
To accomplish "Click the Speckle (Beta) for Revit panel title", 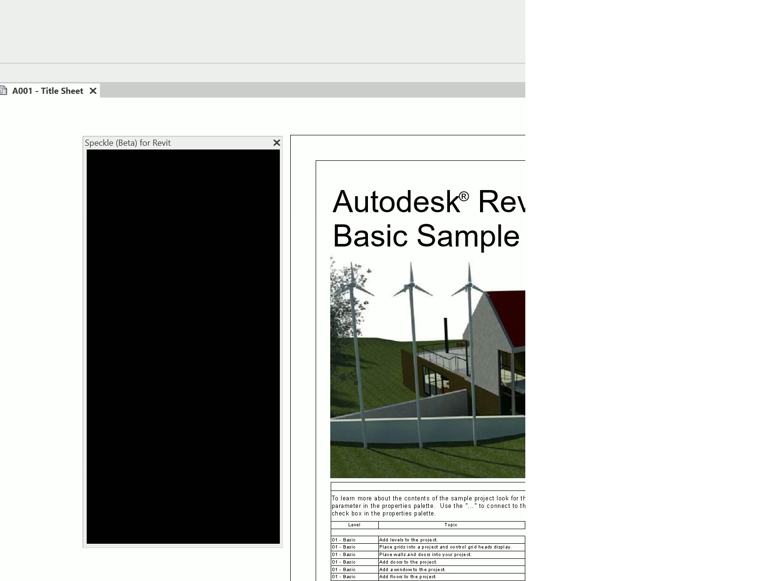I will tap(128, 142).
